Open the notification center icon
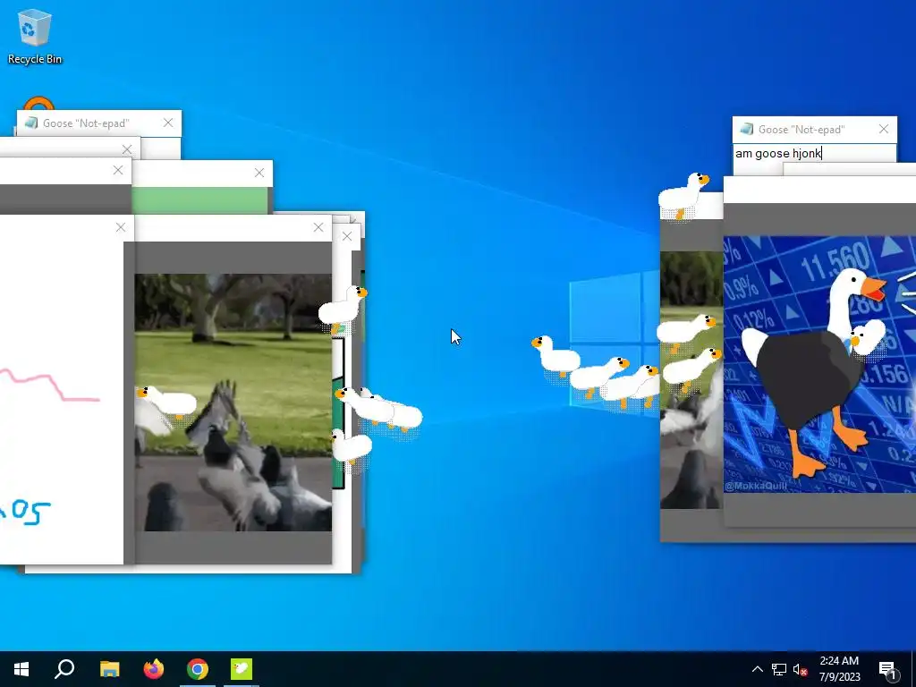916x687 pixels. click(x=888, y=669)
